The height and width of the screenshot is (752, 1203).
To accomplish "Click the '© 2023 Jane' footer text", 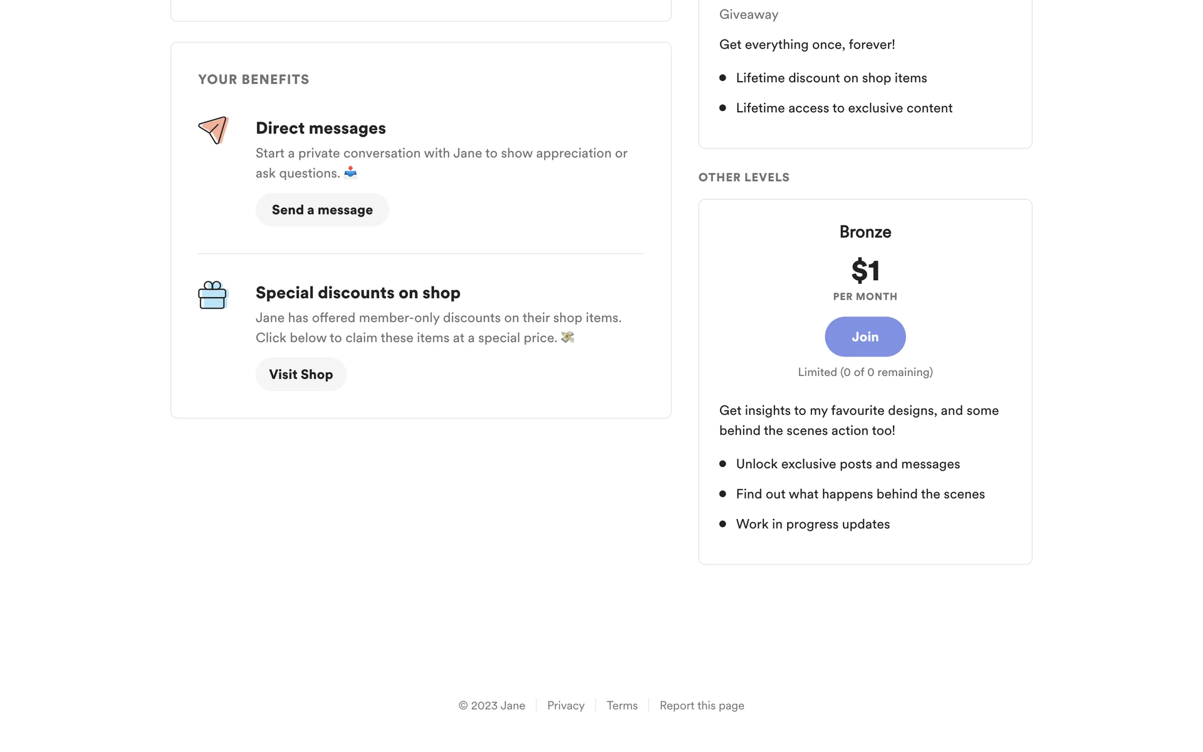I will pos(492,706).
